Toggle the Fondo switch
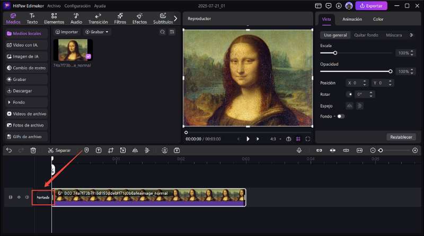Viewport: 424px width, 236px height. coord(340,116)
